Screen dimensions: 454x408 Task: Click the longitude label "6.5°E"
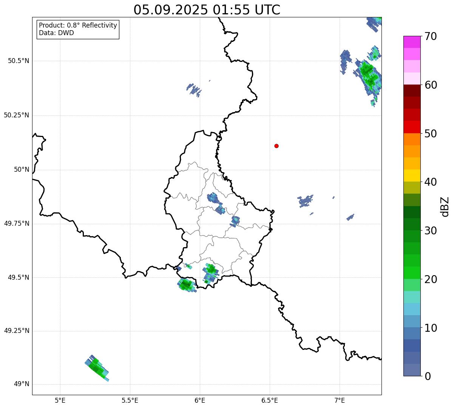click(x=270, y=400)
